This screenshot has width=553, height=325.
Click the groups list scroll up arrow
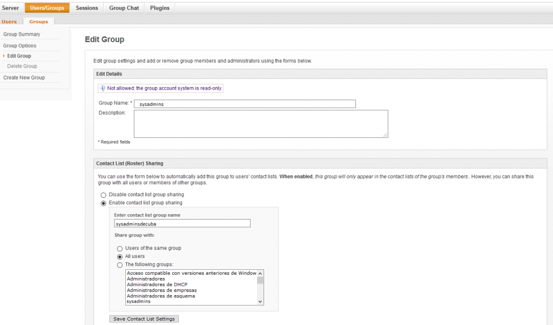tap(260, 274)
